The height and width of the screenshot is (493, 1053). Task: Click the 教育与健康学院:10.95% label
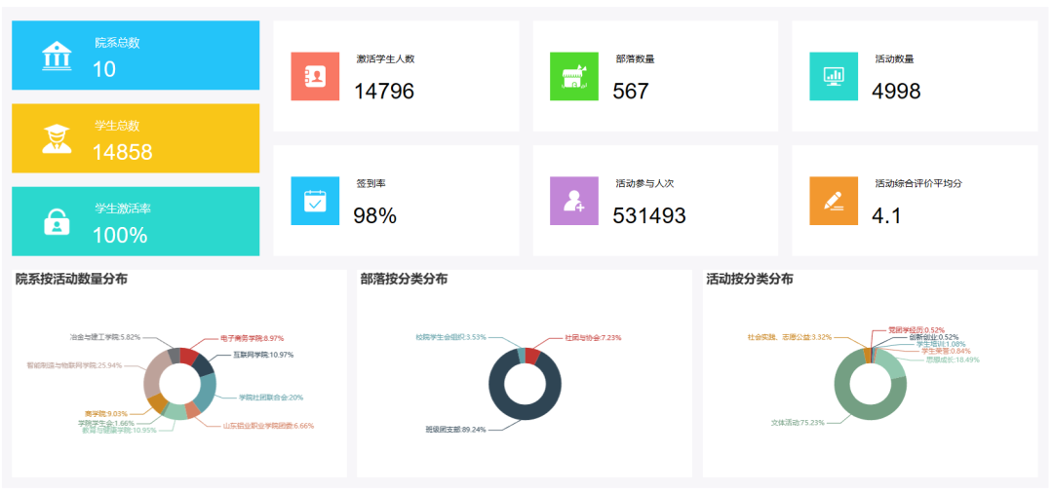[119, 430]
